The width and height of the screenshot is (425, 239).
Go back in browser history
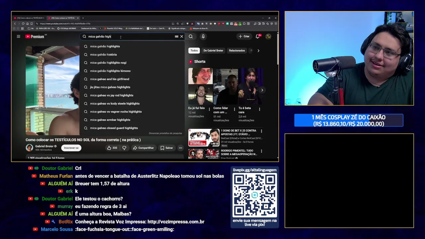15,24
